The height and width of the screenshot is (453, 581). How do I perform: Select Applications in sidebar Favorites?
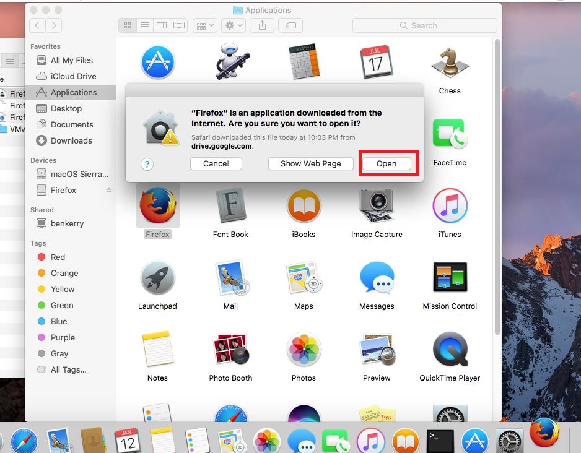pyautogui.click(x=71, y=93)
